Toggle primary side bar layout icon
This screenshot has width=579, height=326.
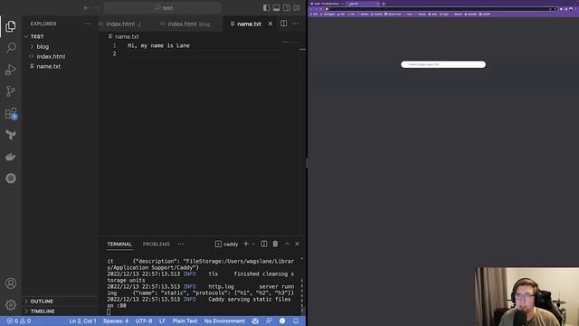(266, 8)
